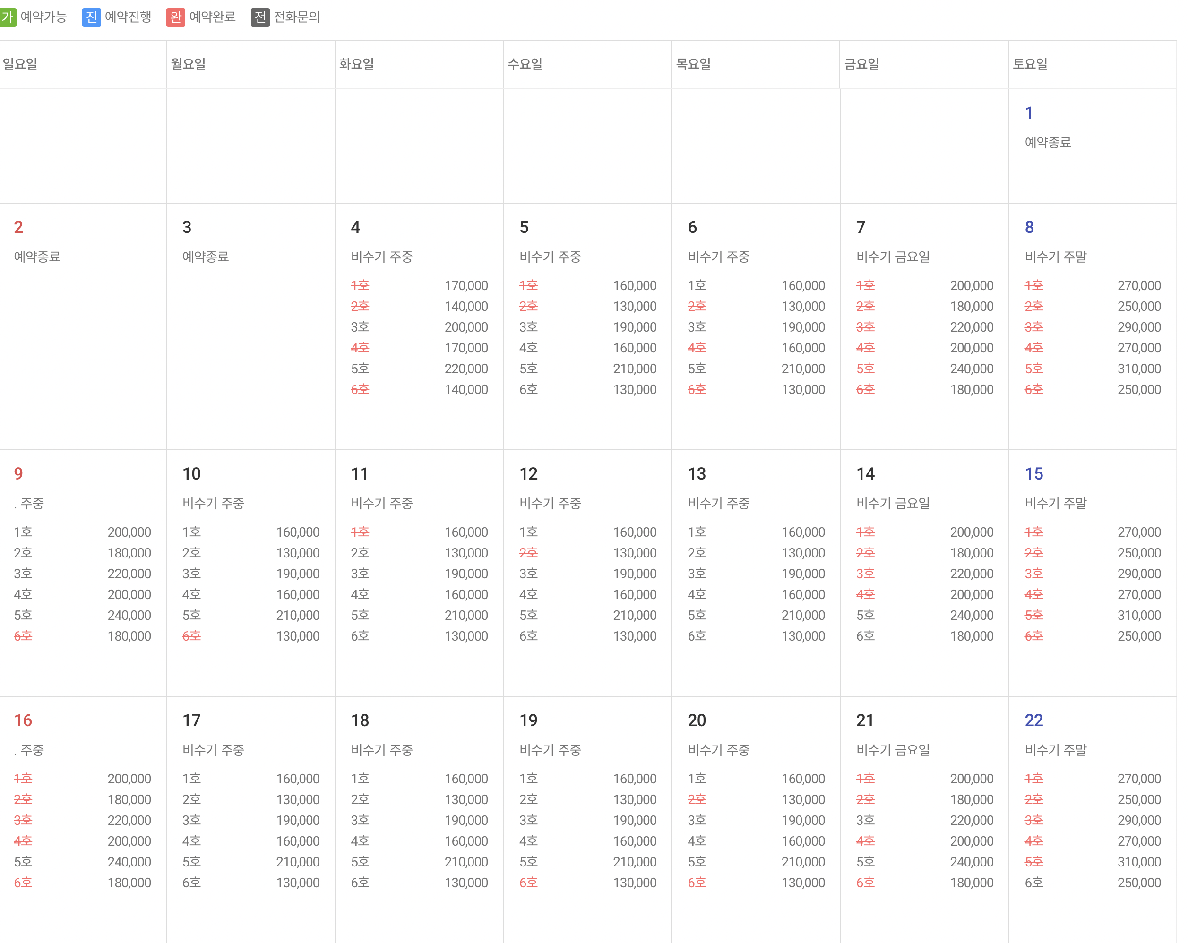This screenshot has width=1188, height=943.
Task: Click the 금요일 column header
Action: tap(862, 64)
